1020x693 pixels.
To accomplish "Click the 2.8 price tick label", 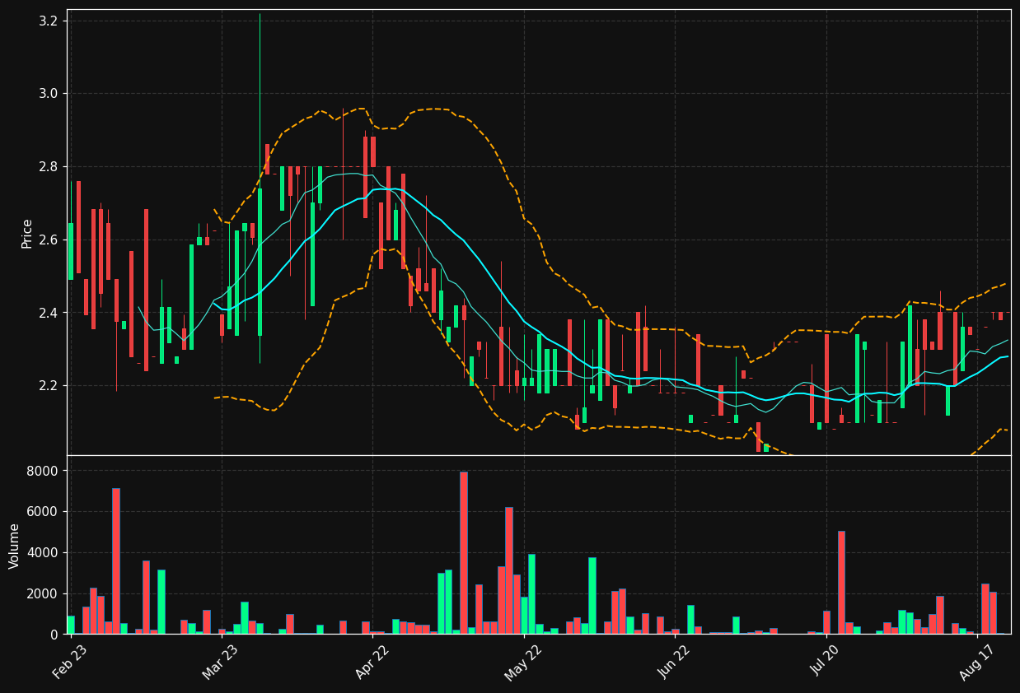I will [x=48, y=167].
